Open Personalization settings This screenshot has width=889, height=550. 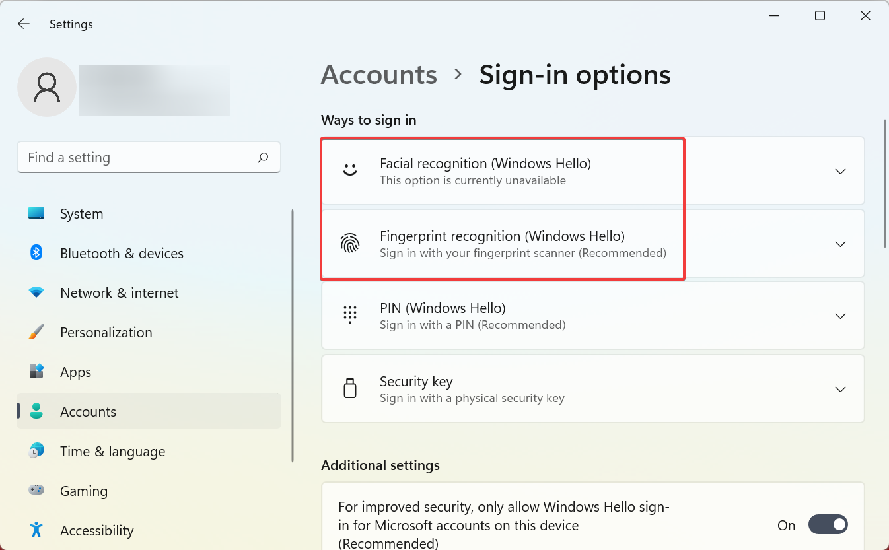click(106, 332)
